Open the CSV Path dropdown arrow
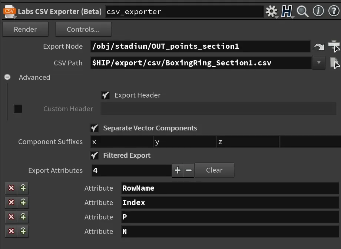The image size is (341, 249). click(x=319, y=63)
